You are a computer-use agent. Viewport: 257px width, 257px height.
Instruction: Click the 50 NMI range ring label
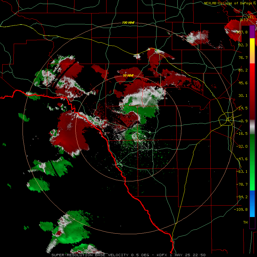(128, 75)
